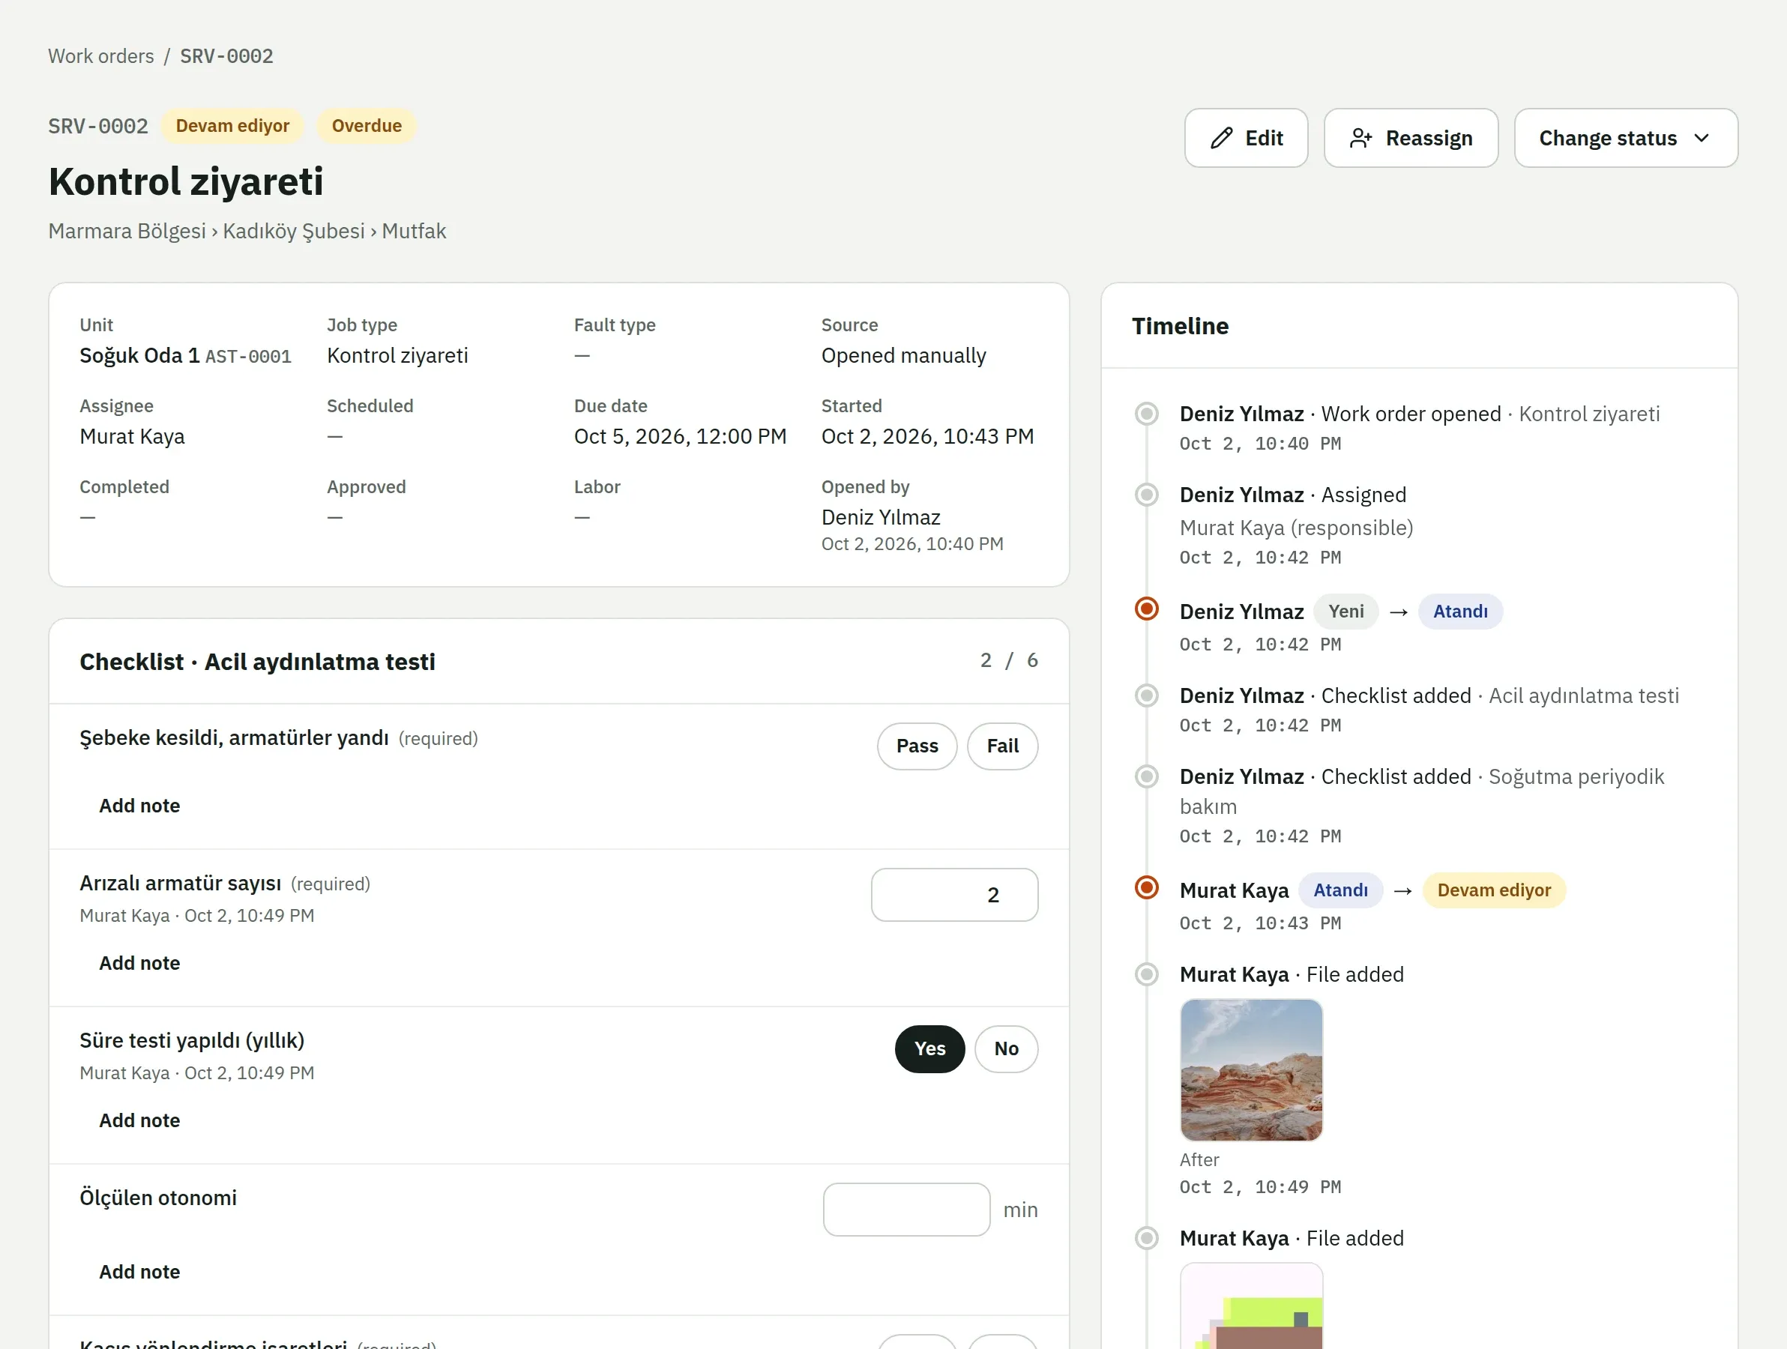Image resolution: width=1787 pixels, height=1349 pixels.
Task: Click 'Murat Kaya (responsible)' in the Assigned entry
Action: point(1296,528)
